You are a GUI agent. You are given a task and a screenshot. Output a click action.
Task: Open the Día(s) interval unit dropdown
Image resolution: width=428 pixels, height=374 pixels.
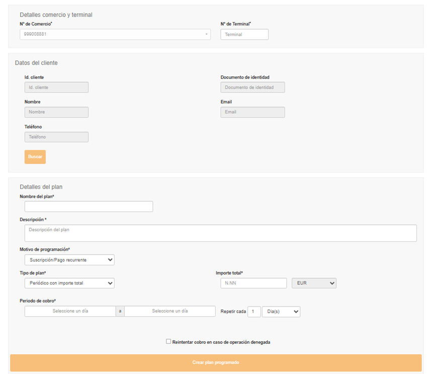(281, 312)
